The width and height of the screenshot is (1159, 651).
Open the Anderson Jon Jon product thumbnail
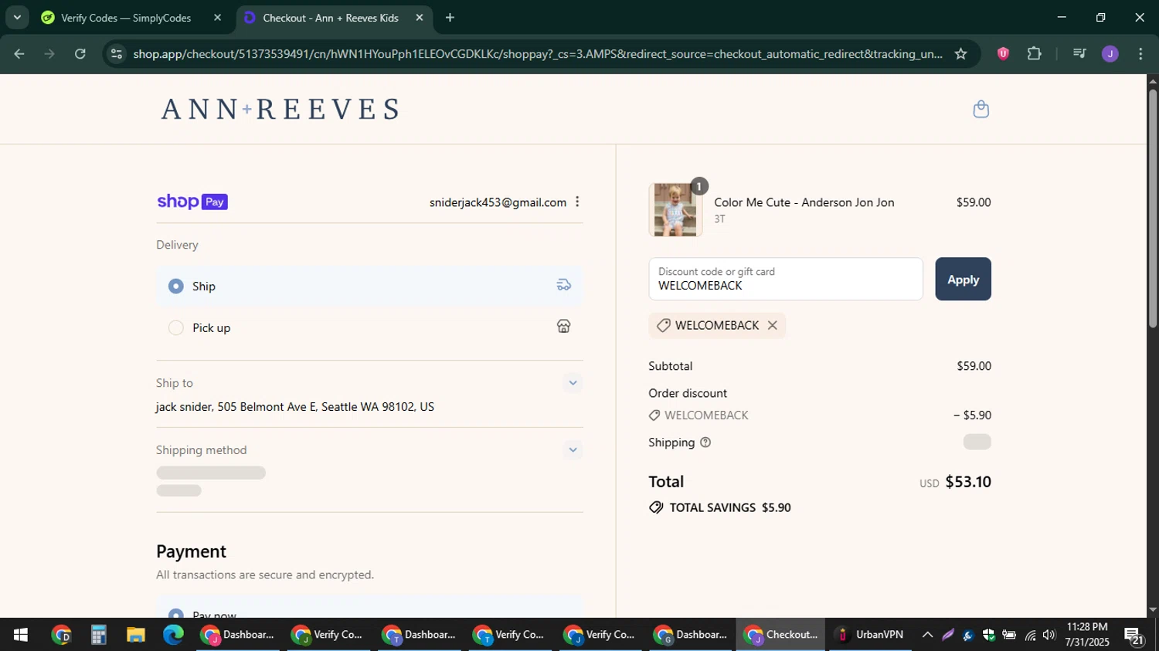(x=675, y=210)
